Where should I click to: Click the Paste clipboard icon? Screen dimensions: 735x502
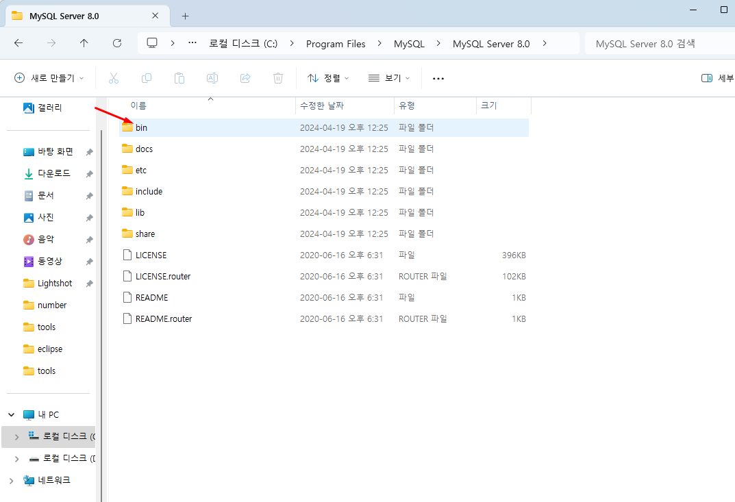[179, 78]
